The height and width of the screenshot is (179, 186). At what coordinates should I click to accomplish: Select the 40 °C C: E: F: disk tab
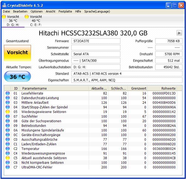click(x=36, y=21)
